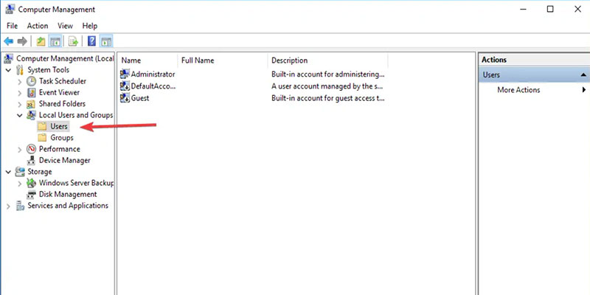
Task: Open the Action menu
Action: tap(38, 26)
